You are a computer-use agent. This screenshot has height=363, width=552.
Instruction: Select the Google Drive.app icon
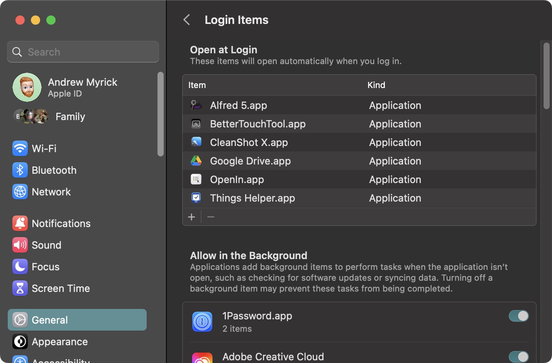point(196,161)
